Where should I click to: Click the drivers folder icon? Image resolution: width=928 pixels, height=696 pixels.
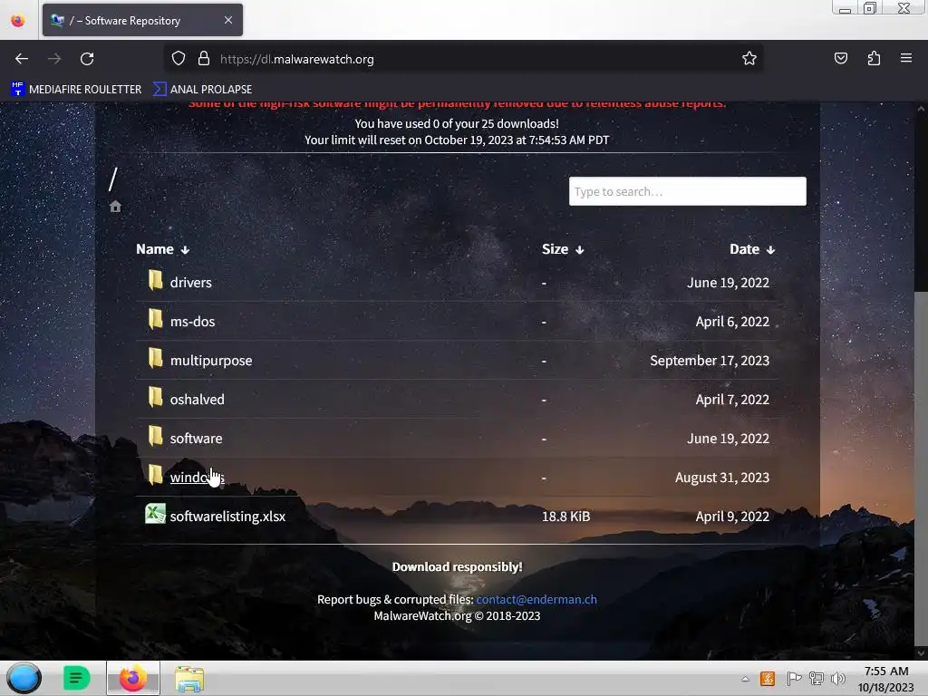(155, 281)
